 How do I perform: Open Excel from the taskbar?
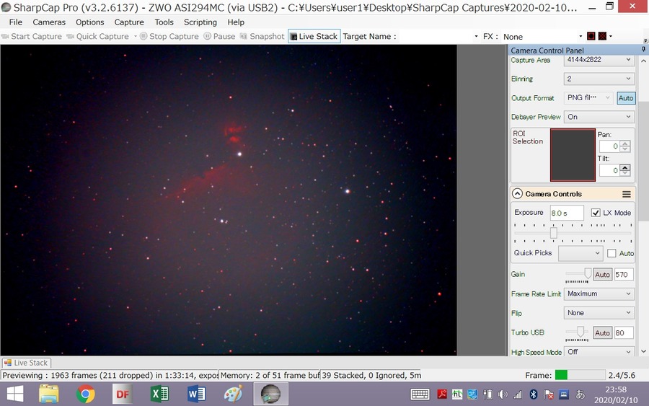(x=159, y=394)
